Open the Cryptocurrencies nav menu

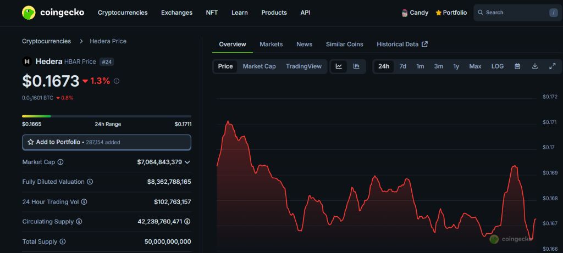(123, 13)
